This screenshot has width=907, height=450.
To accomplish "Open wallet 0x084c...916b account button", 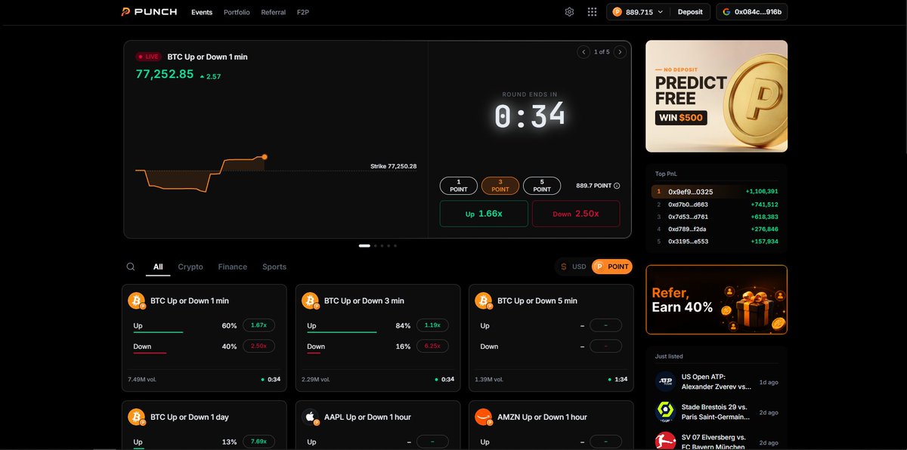I will (752, 12).
